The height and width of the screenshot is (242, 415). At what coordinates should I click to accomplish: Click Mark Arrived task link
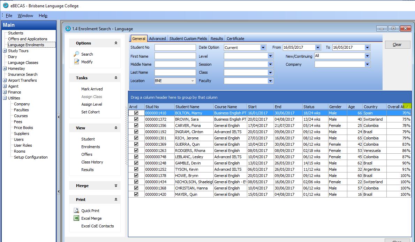click(x=92, y=89)
